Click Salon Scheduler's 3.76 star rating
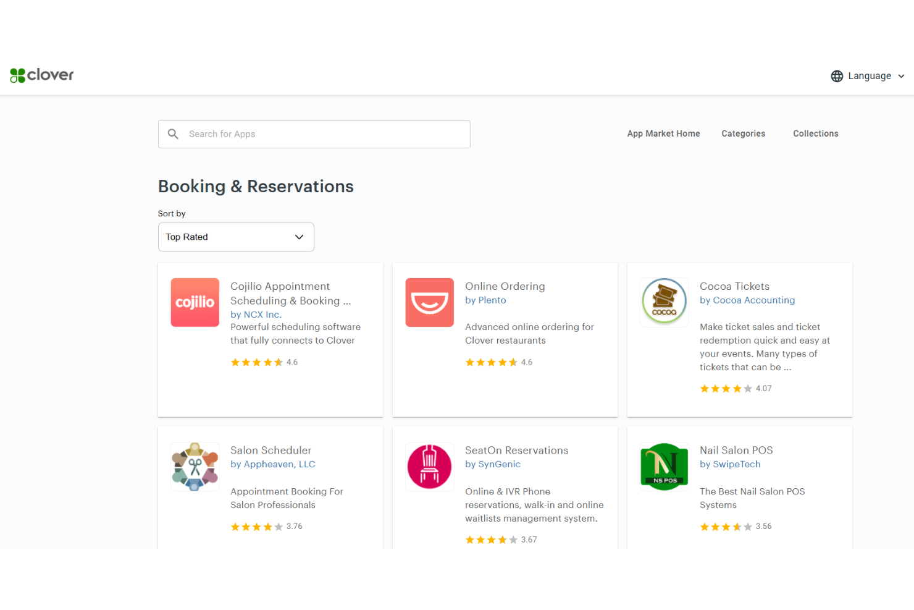The width and height of the screenshot is (914, 610). [x=266, y=527]
